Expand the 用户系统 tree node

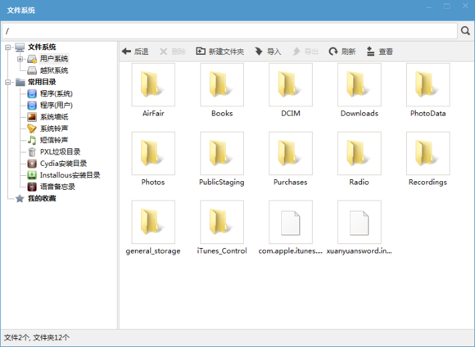click(x=20, y=59)
